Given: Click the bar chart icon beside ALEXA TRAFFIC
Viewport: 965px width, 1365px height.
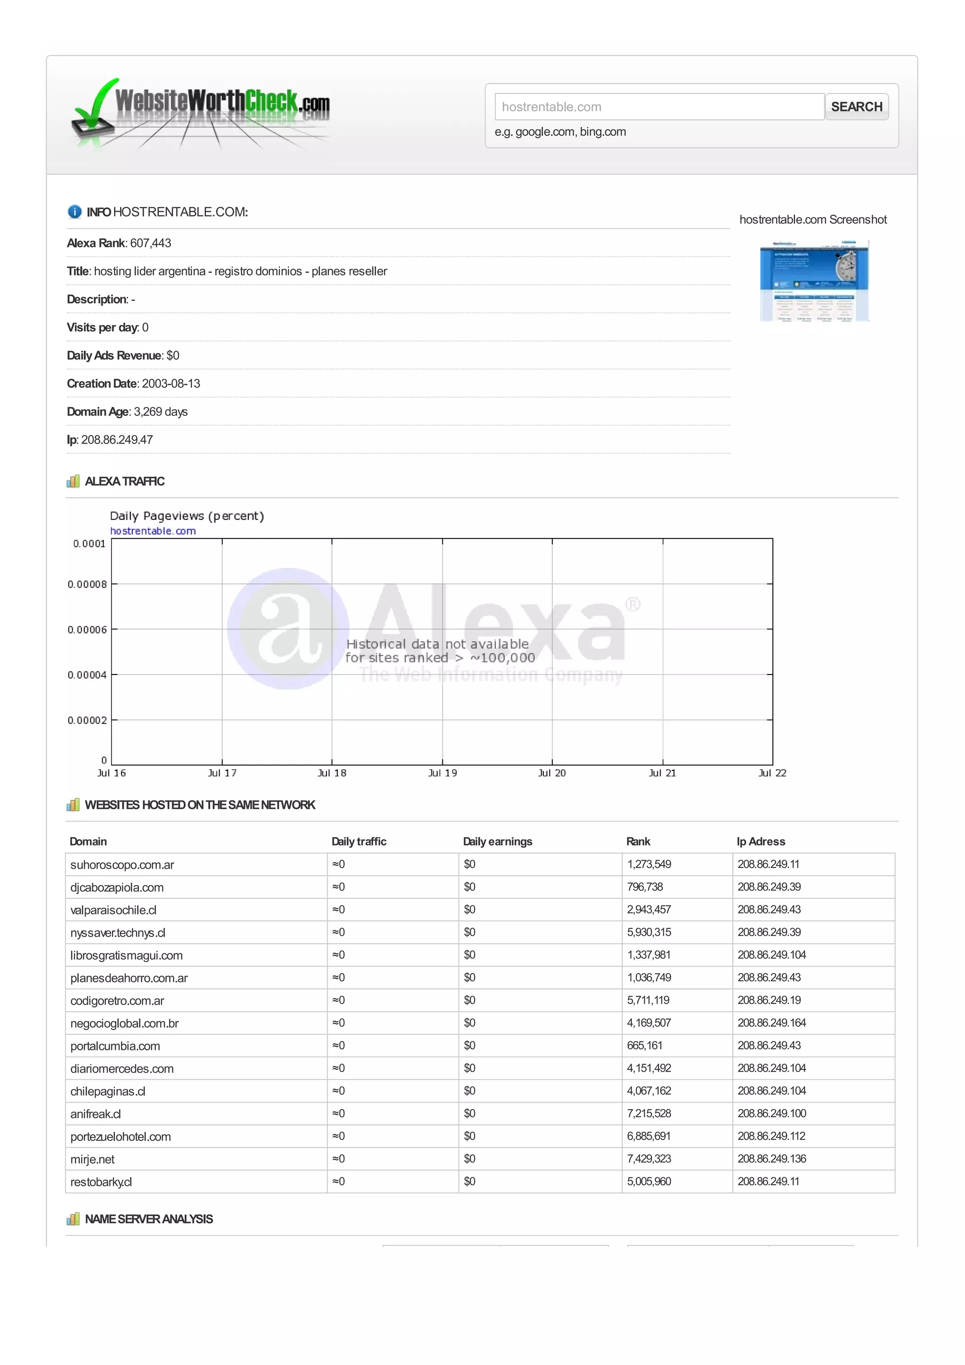Looking at the screenshot, I should click(73, 481).
